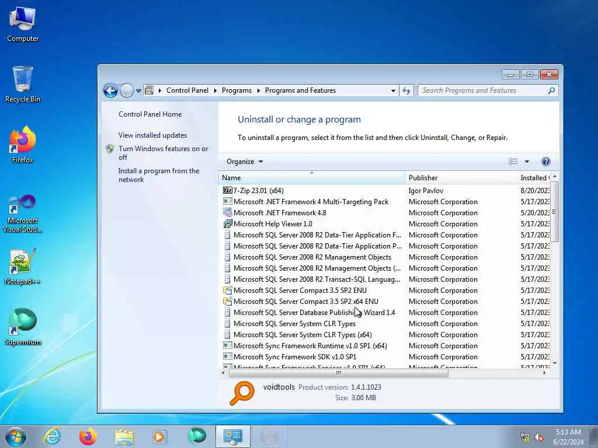The height and width of the screenshot is (448, 598).
Task: Open Install a program from the network
Action: (159, 175)
